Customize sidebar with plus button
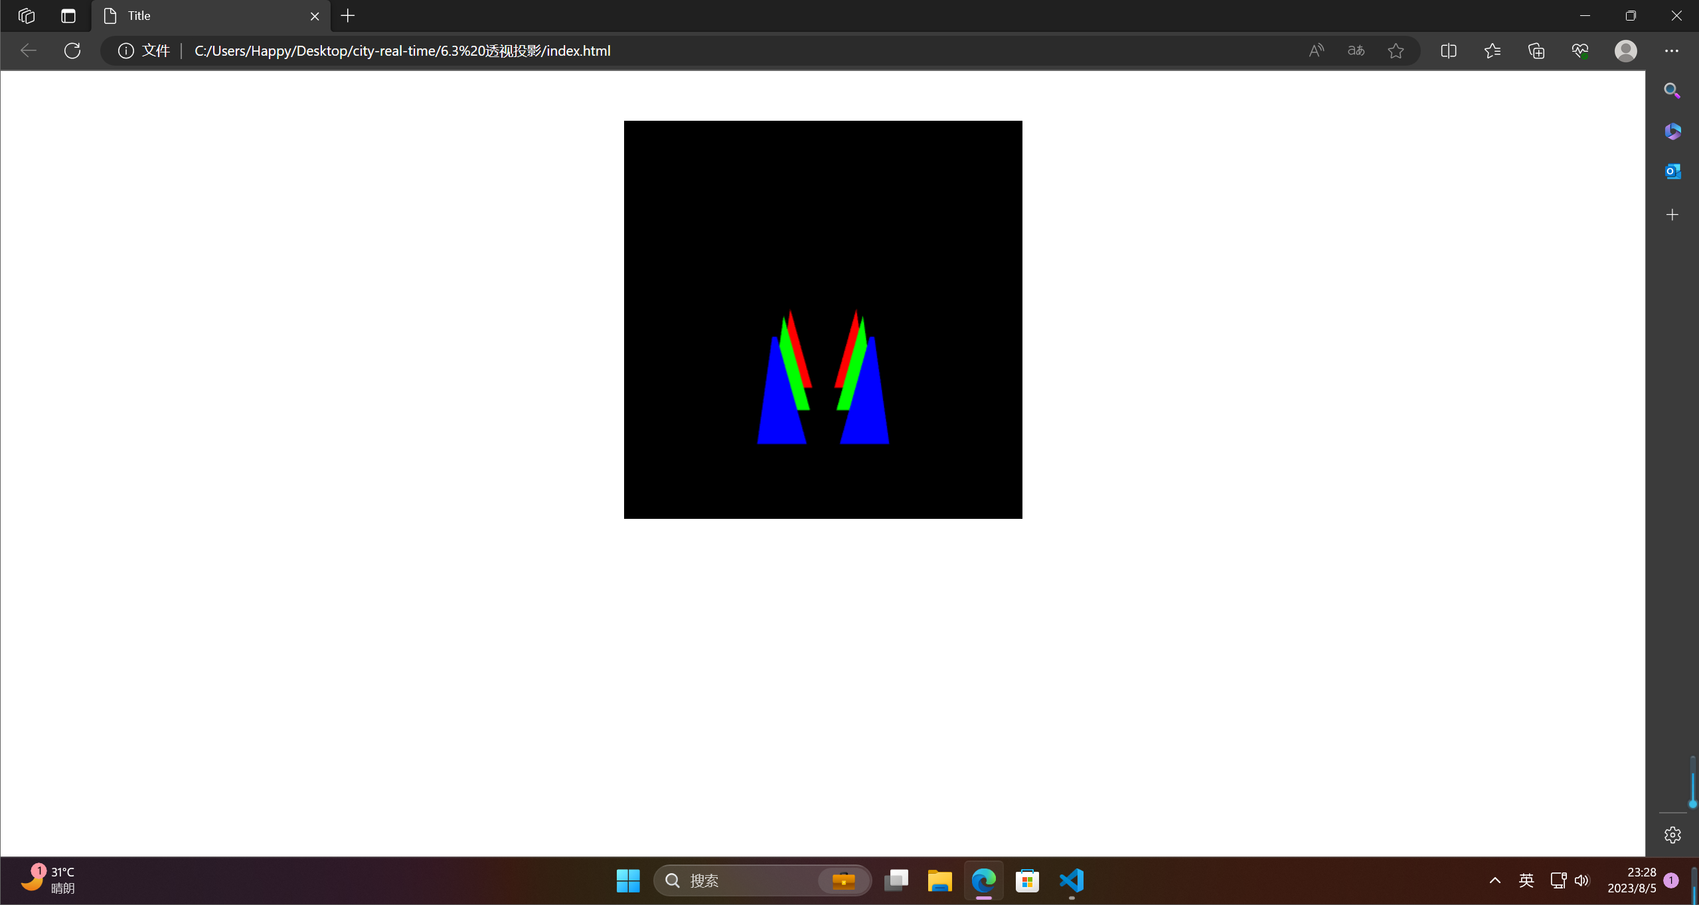The height and width of the screenshot is (905, 1699). tap(1672, 214)
